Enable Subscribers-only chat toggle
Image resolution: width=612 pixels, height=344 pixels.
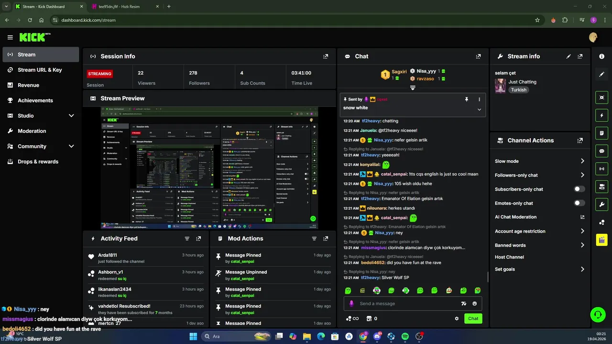[579, 189]
